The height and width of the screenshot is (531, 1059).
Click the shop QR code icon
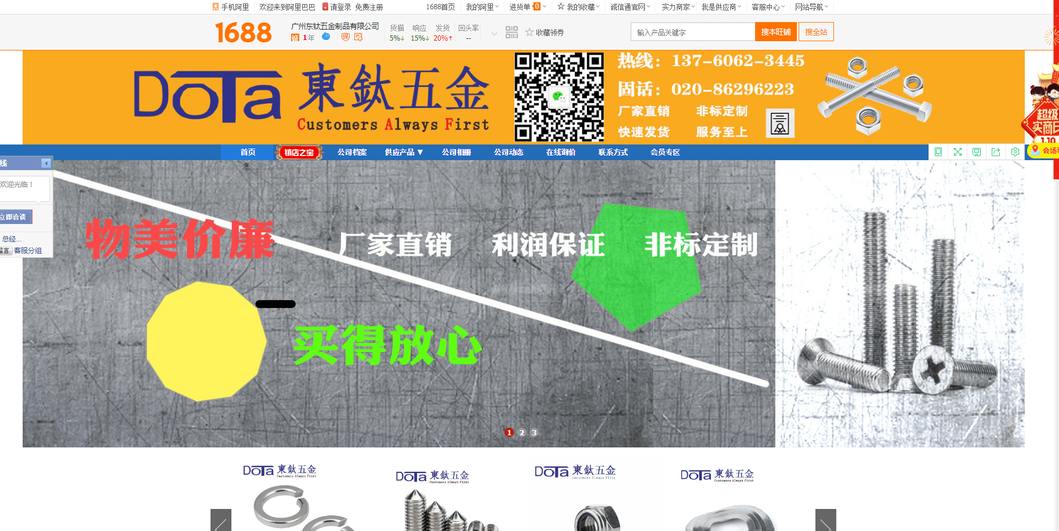(512, 32)
